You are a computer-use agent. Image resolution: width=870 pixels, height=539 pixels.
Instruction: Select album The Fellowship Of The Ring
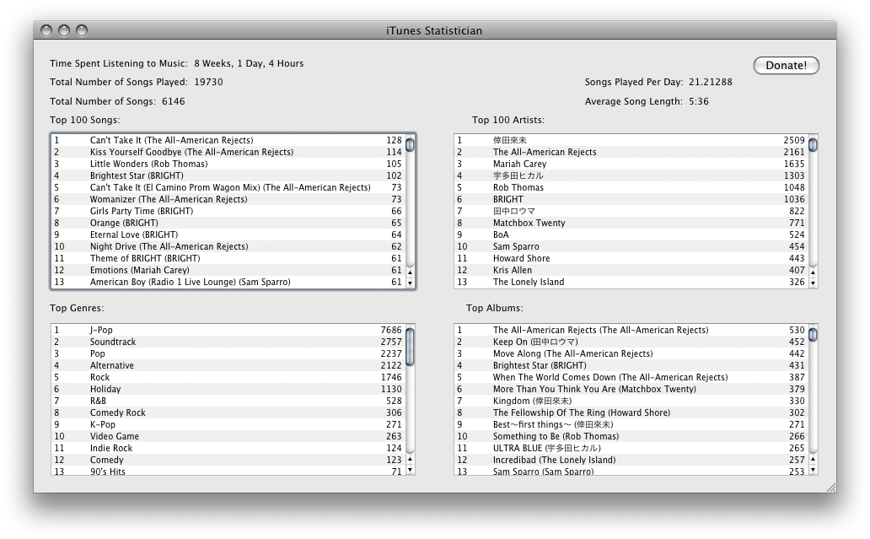(x=631, y=412)
